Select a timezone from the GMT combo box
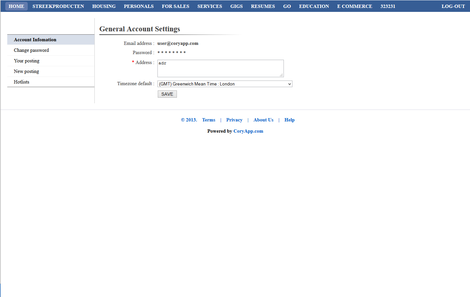The height and width of the screenshot is (297, 470). point(224,84)
